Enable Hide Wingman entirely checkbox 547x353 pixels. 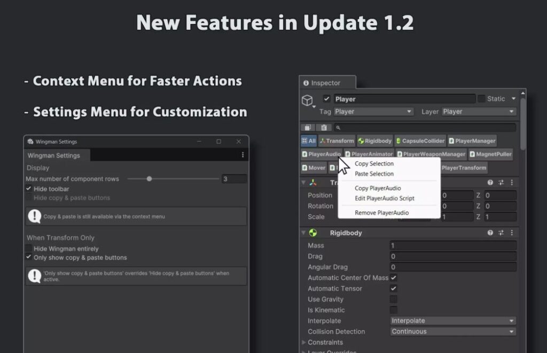point(29,249)
